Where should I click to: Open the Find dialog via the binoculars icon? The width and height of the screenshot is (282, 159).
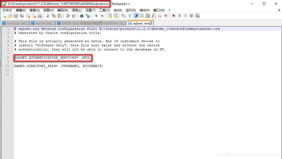tap(82, 16)
